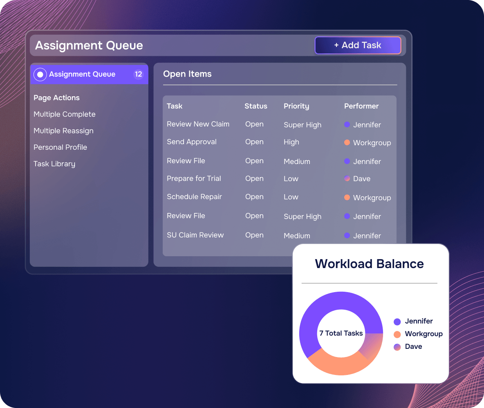Screen dimensions: 484x408
Task: Select the Workgroup legend swatch in Workload Balance
Action: [397, 334]
